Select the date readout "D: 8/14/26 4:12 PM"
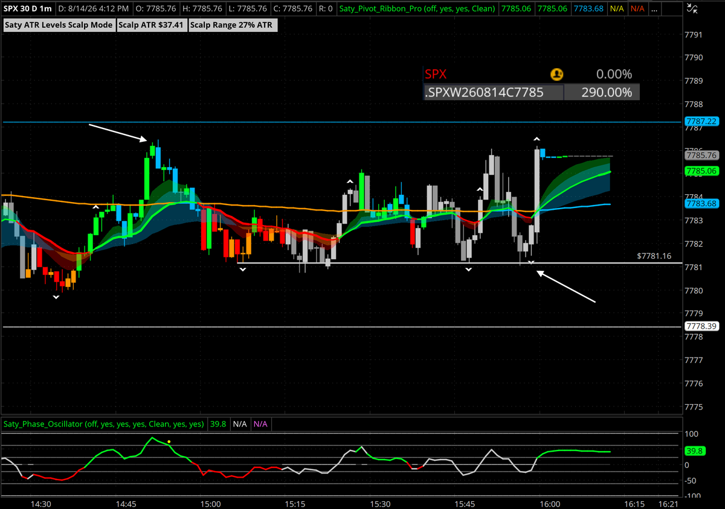725x509 pixels. click(x=94, y=9)
